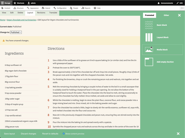Expand the Change to state dropdown
This screenshot has height=138, width=185.
[x=16, y=32]
